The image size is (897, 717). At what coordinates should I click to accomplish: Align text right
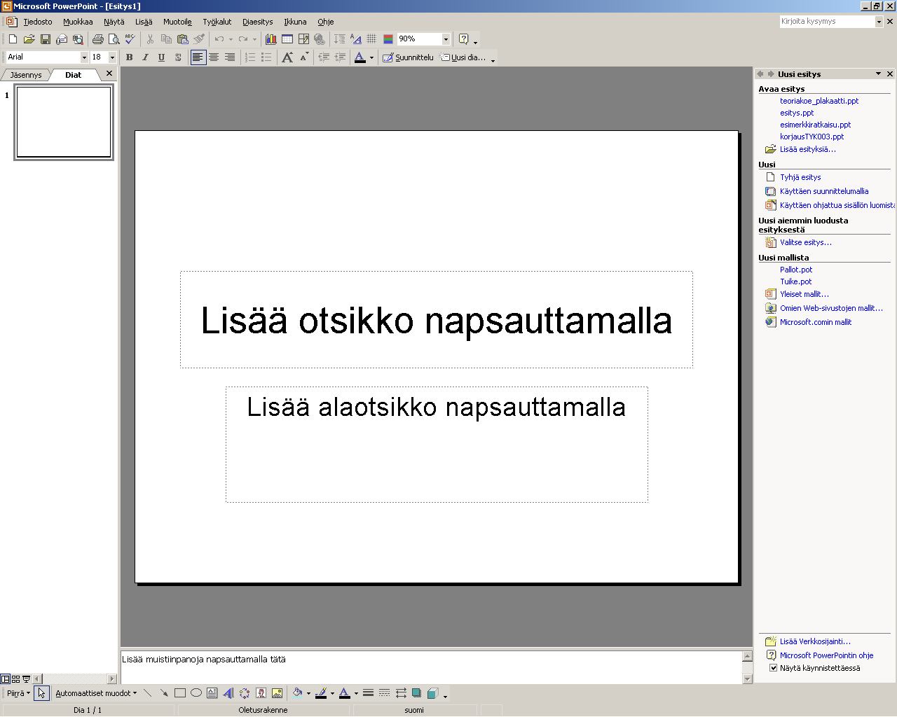tap(230, 57)
